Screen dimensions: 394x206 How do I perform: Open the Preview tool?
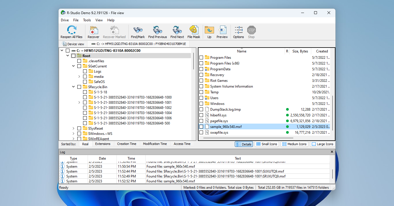(222, 30)
